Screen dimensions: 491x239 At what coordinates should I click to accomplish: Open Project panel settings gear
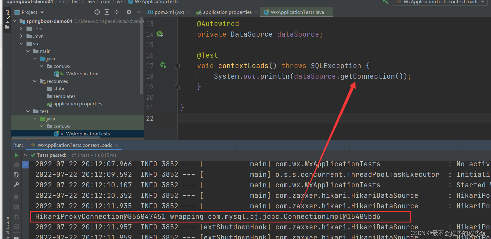tap(129, 12)
